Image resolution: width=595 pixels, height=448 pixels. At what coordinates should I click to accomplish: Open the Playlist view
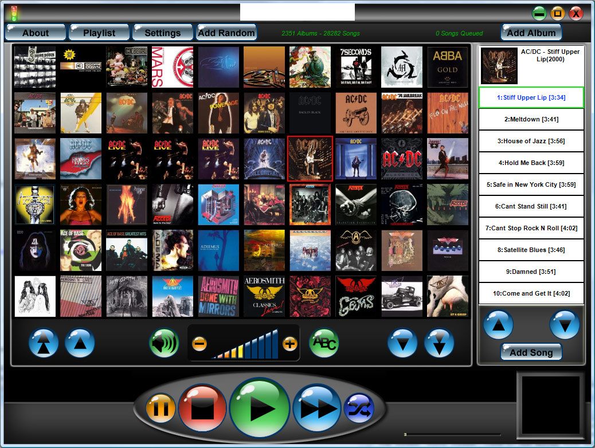pos(99,32)
